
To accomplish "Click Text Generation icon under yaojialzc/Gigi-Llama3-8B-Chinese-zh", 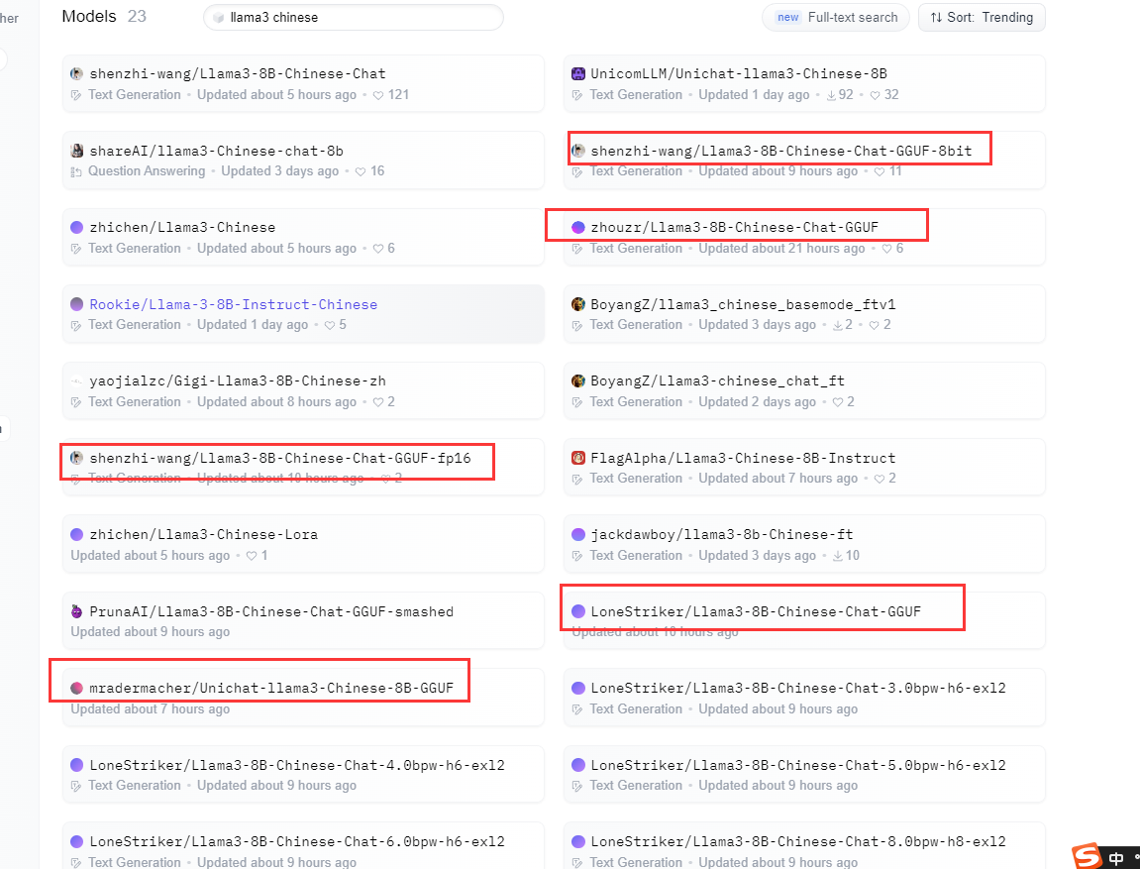I will (75, 402).
